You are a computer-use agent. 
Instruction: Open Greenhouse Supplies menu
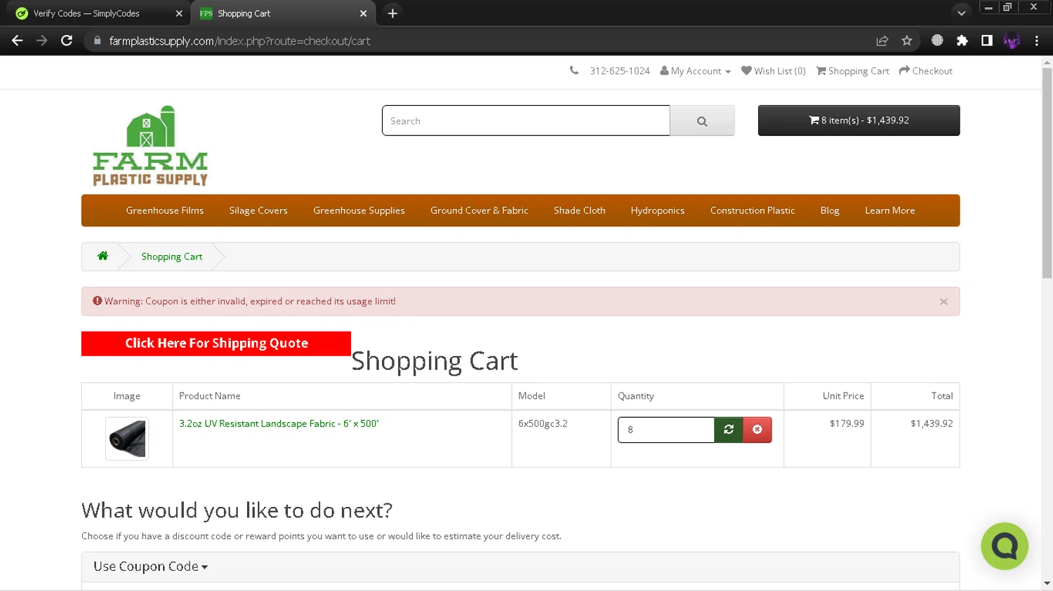[359, 210]
